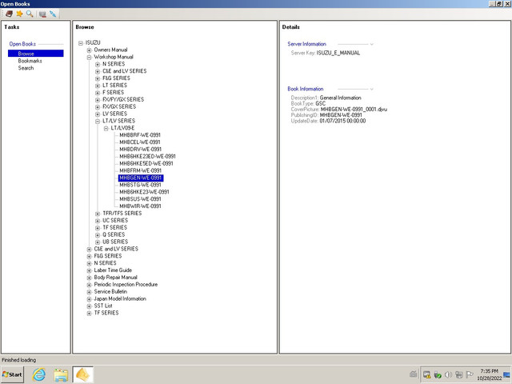This screenshot has width=512, height=384.
Task: Click the Book Information heading
Action: click(306, 89)
